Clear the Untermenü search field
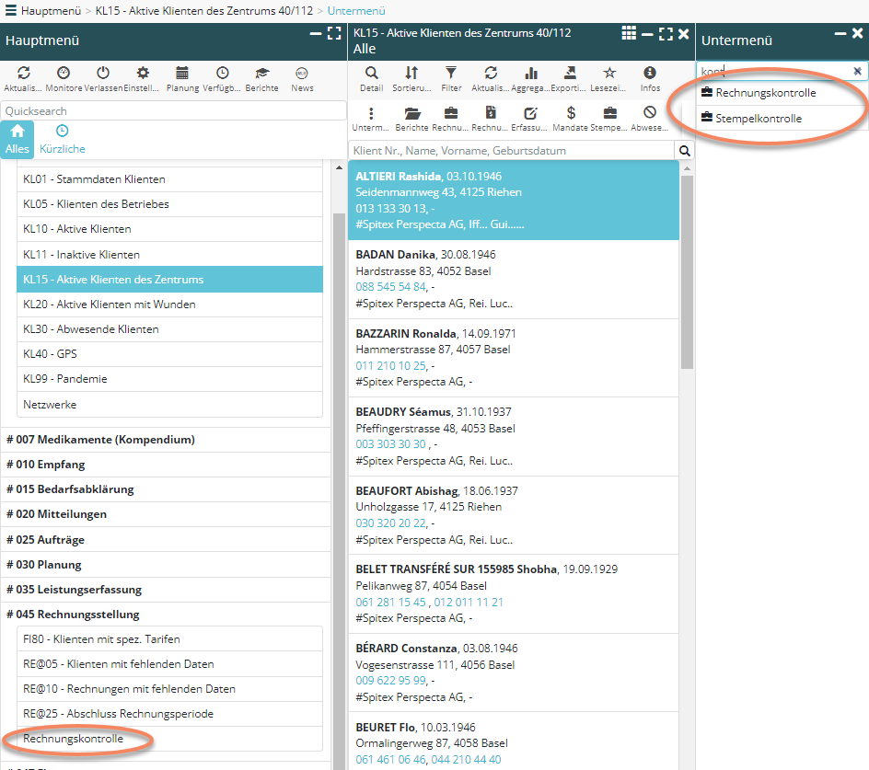The height and width of the screenshot is (770, 869). [857, 72]
